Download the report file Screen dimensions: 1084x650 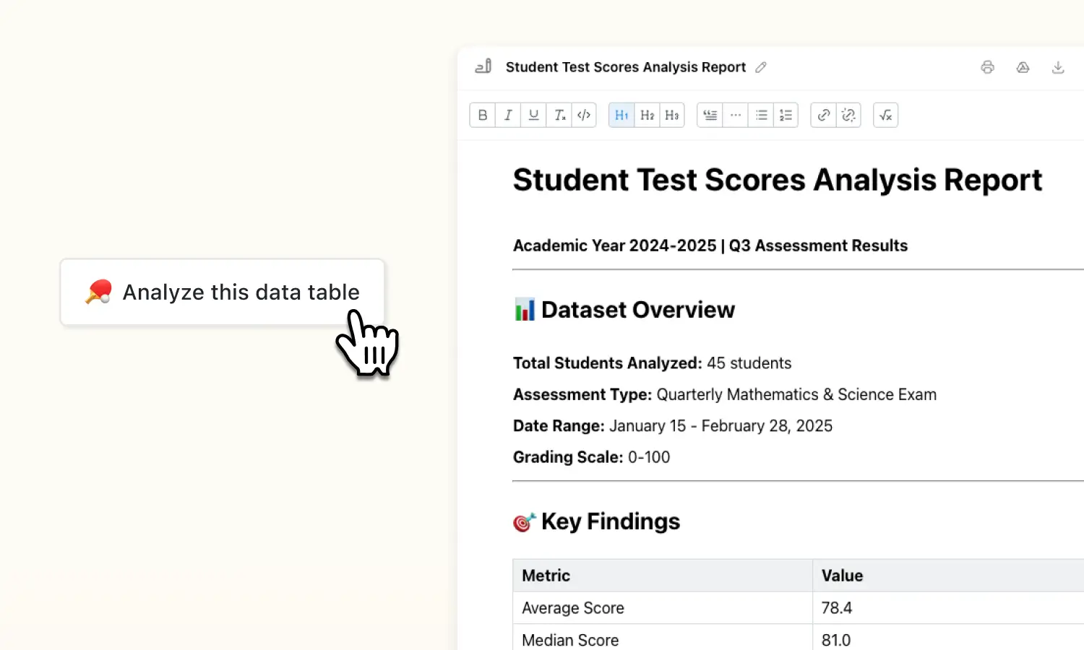tap(1058, 67)
